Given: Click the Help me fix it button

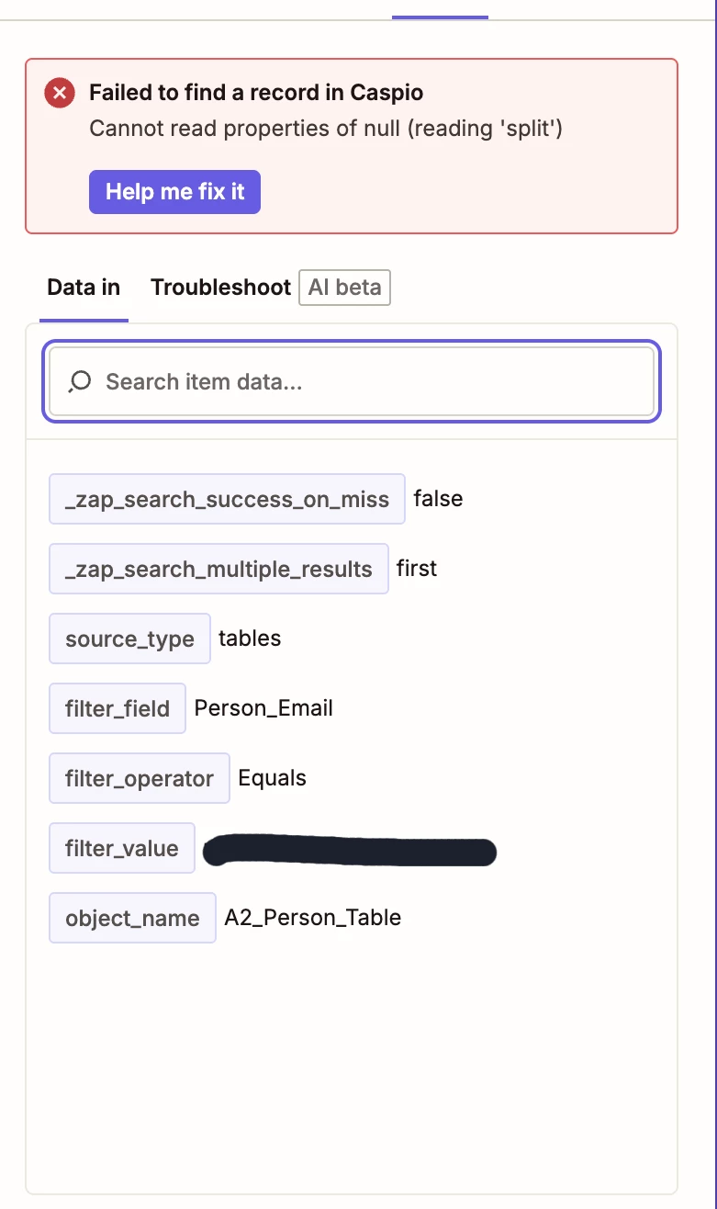Looking at the screenshot, I should (174, 192).
